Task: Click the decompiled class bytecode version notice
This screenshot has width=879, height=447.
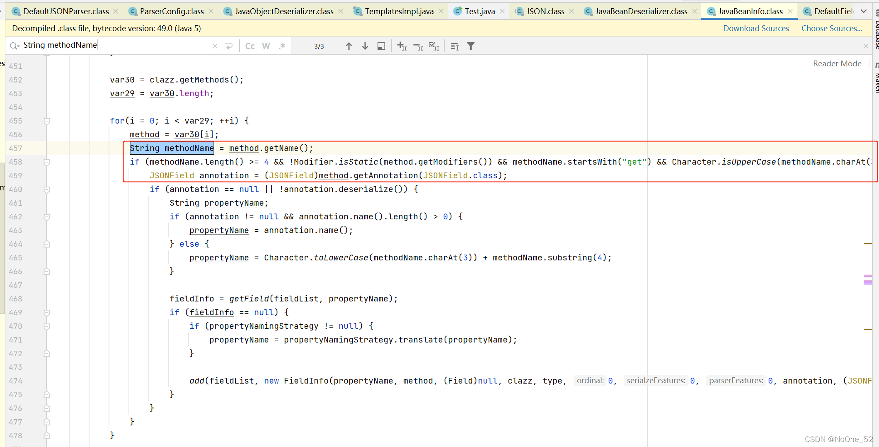Action: (x=107, y=28)
